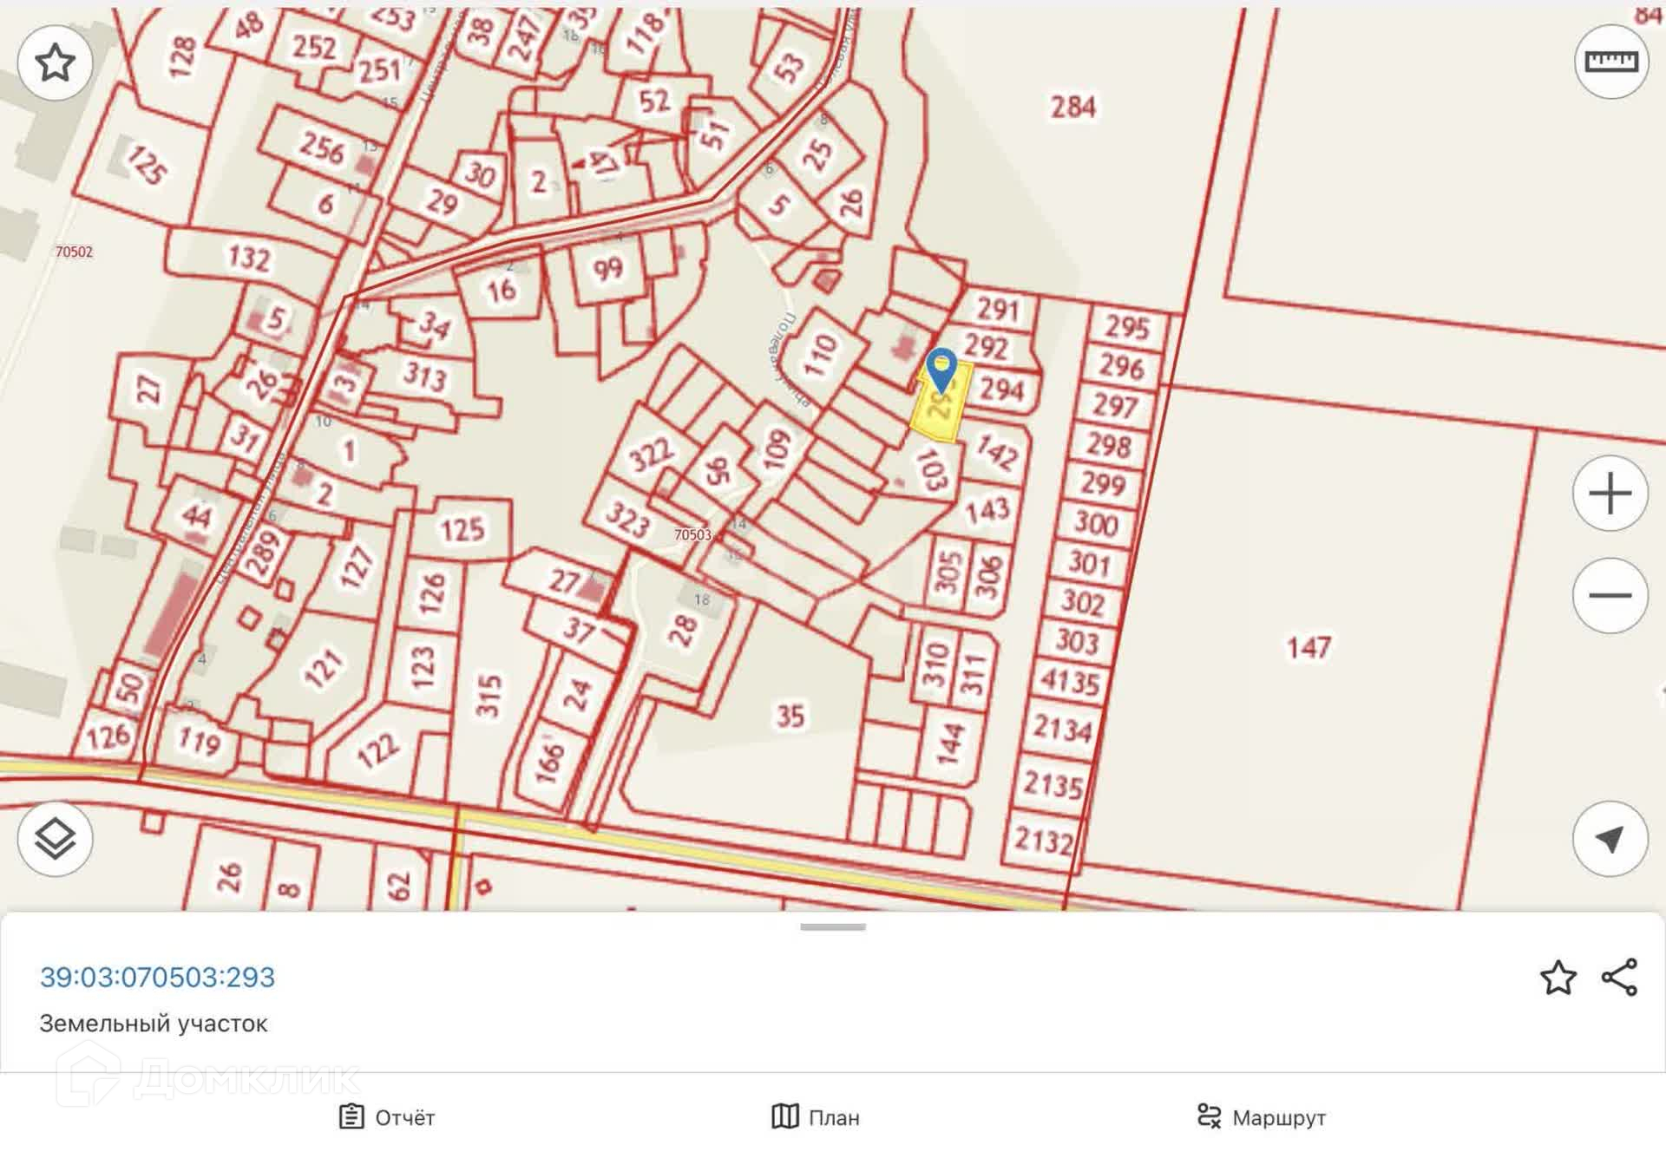Select parcel 147 on the map
This screenshot has width=1666, height=1152.
point(1308,647)
